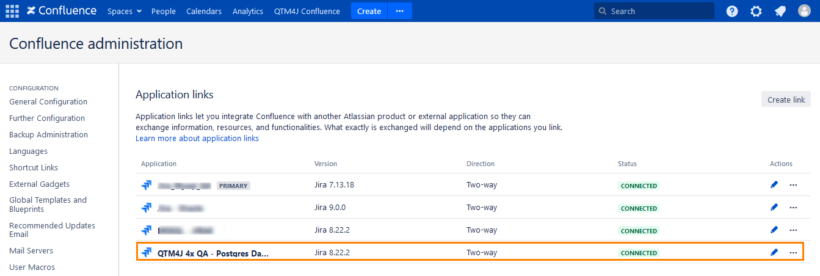The image size is (820, 276).
Task: Open User Macros in sidebar
Action: coord(32,267)
